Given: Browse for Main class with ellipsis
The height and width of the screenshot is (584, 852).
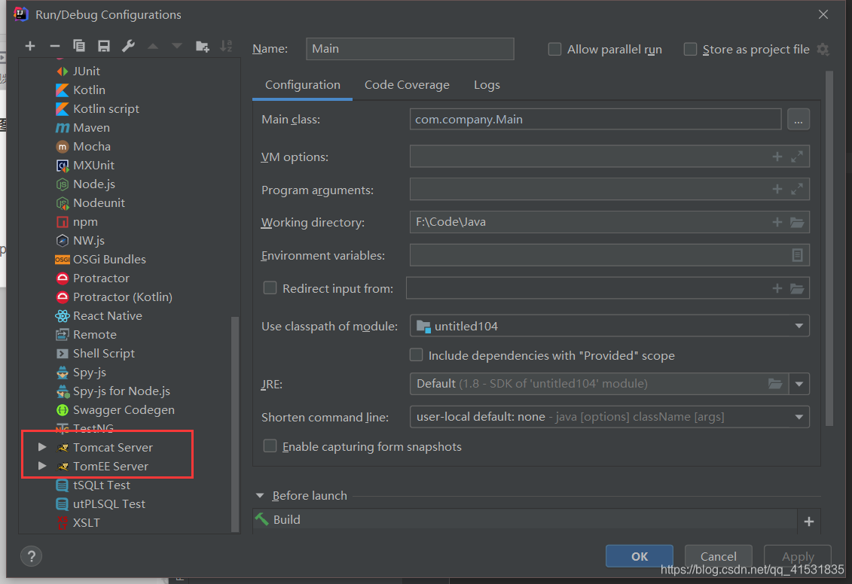Looking at the screenshot, I should (x=799, y=120).
